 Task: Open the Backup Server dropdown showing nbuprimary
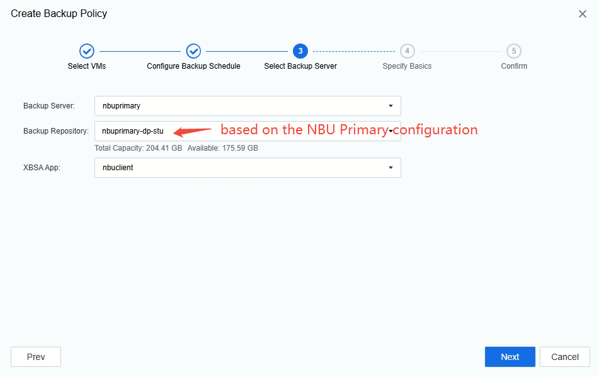[248, 106]
